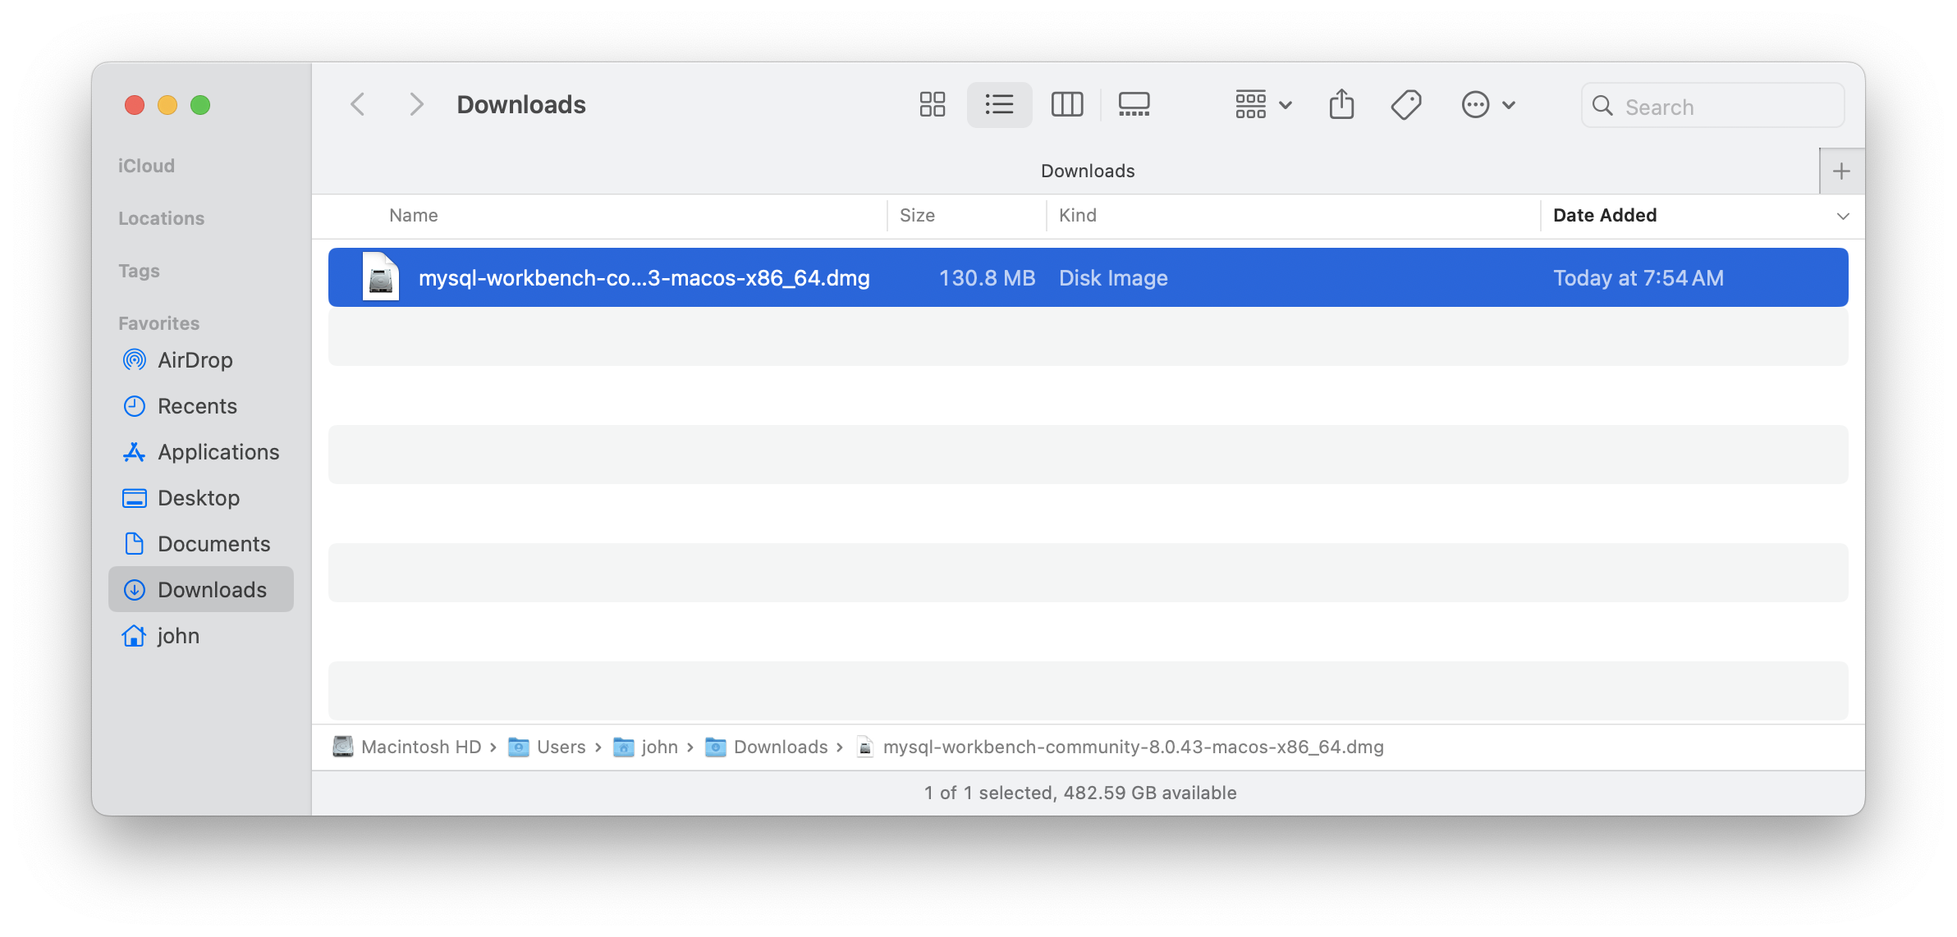1957x937 pixels.
Task: Switch to gallery view
Action: click(x=1134, y=105)
